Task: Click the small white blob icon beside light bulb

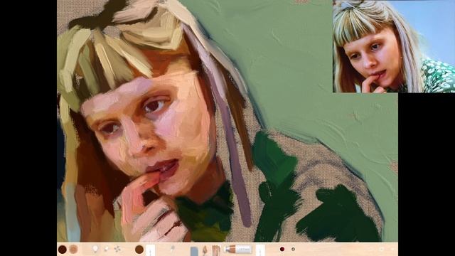Action: click(106, 249)
